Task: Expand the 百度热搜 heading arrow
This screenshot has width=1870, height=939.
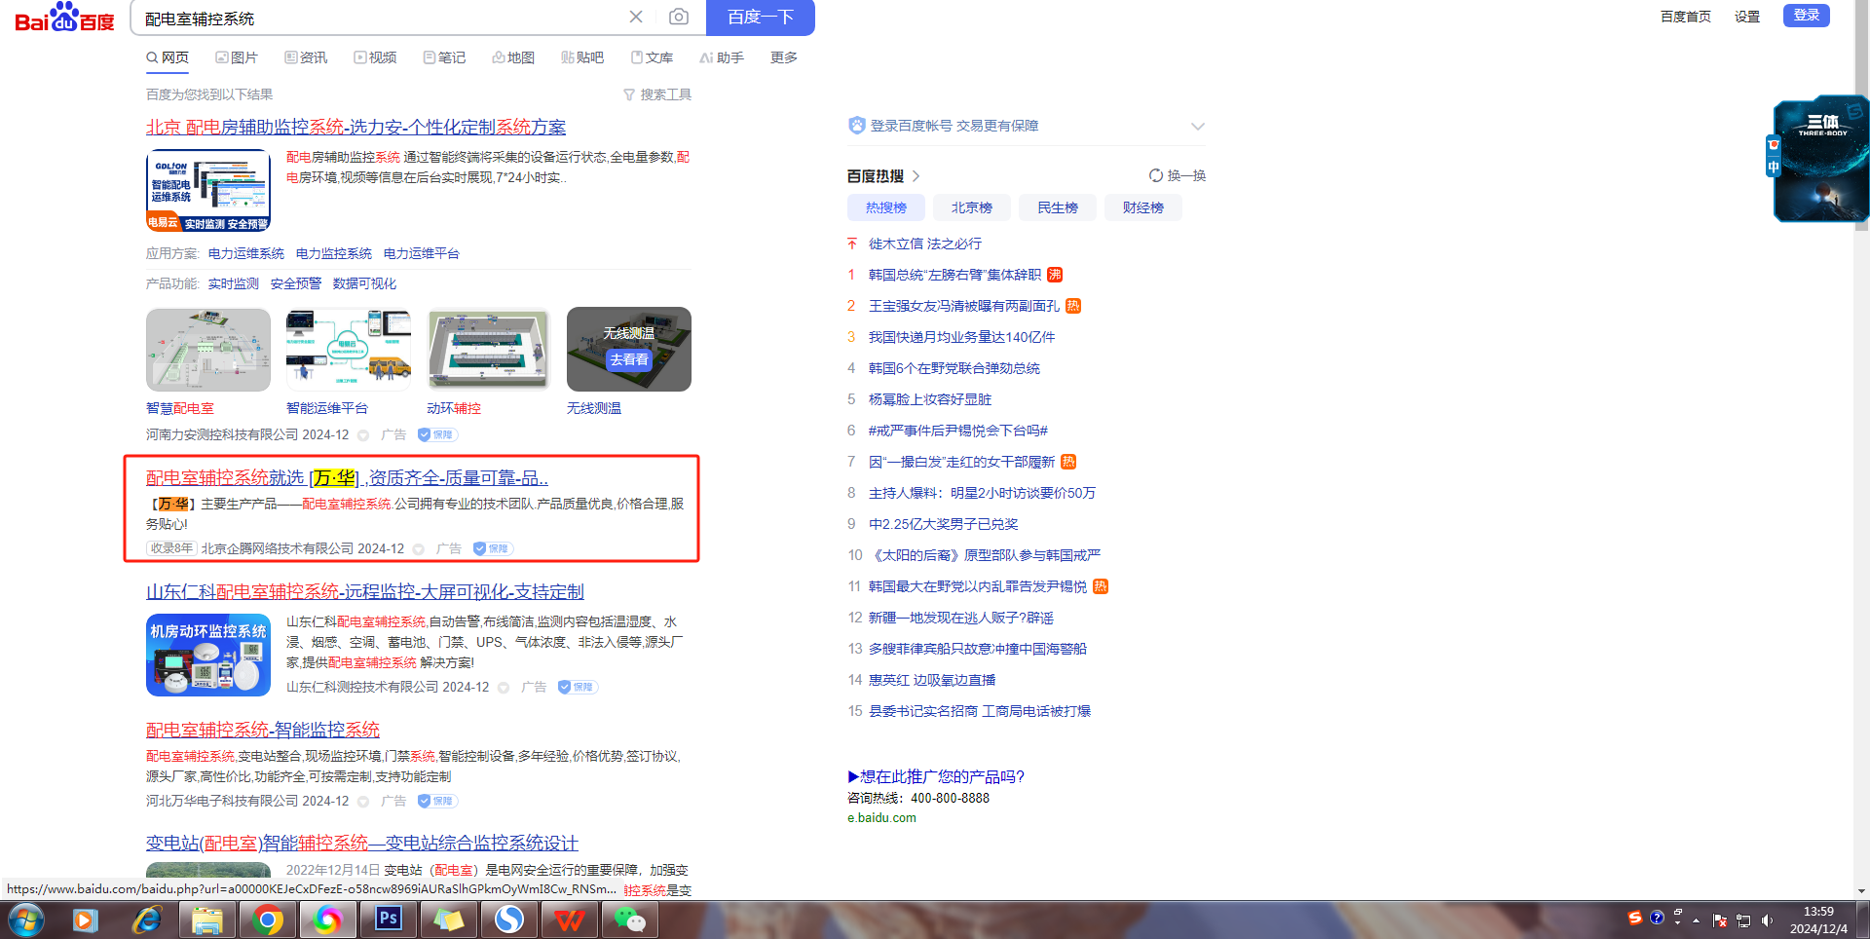Action: coord(916,176)
